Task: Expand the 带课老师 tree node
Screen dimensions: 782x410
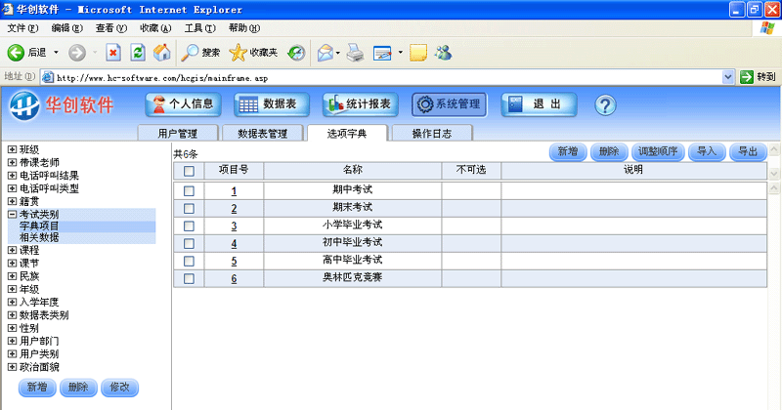Action: coord(12,162)
